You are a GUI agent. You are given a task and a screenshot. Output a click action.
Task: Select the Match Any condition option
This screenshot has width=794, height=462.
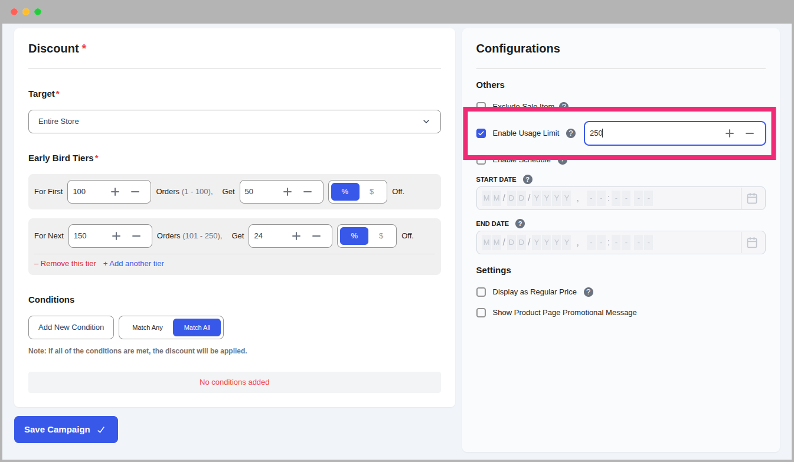pos(148,327)
